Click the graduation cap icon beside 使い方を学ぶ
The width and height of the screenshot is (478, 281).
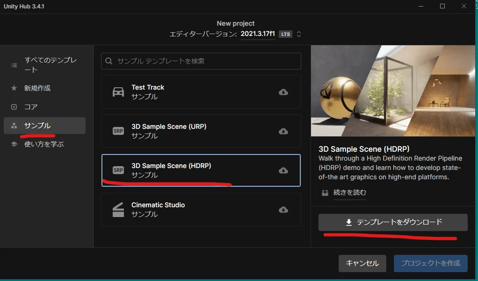(14, 144)
